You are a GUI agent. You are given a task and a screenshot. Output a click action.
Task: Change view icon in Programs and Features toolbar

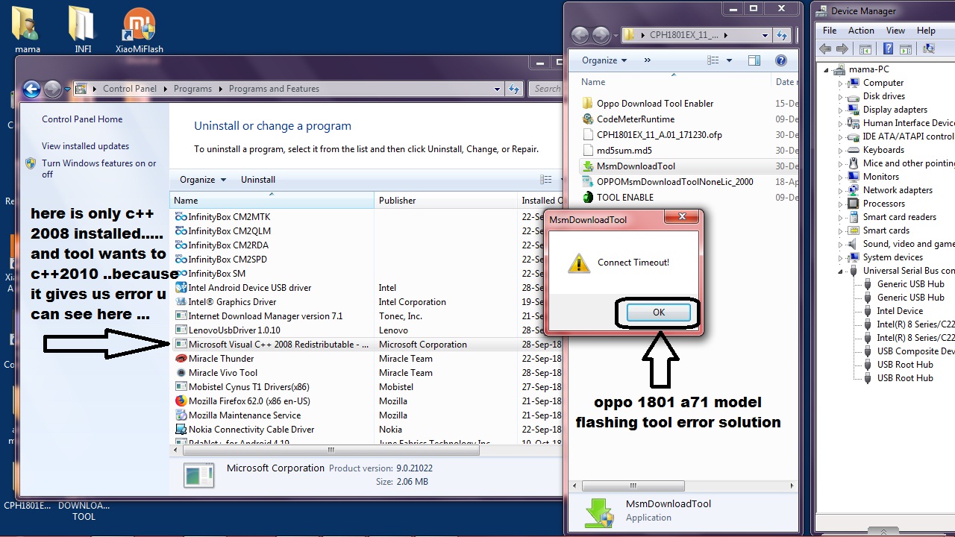(x=545, y=180)
